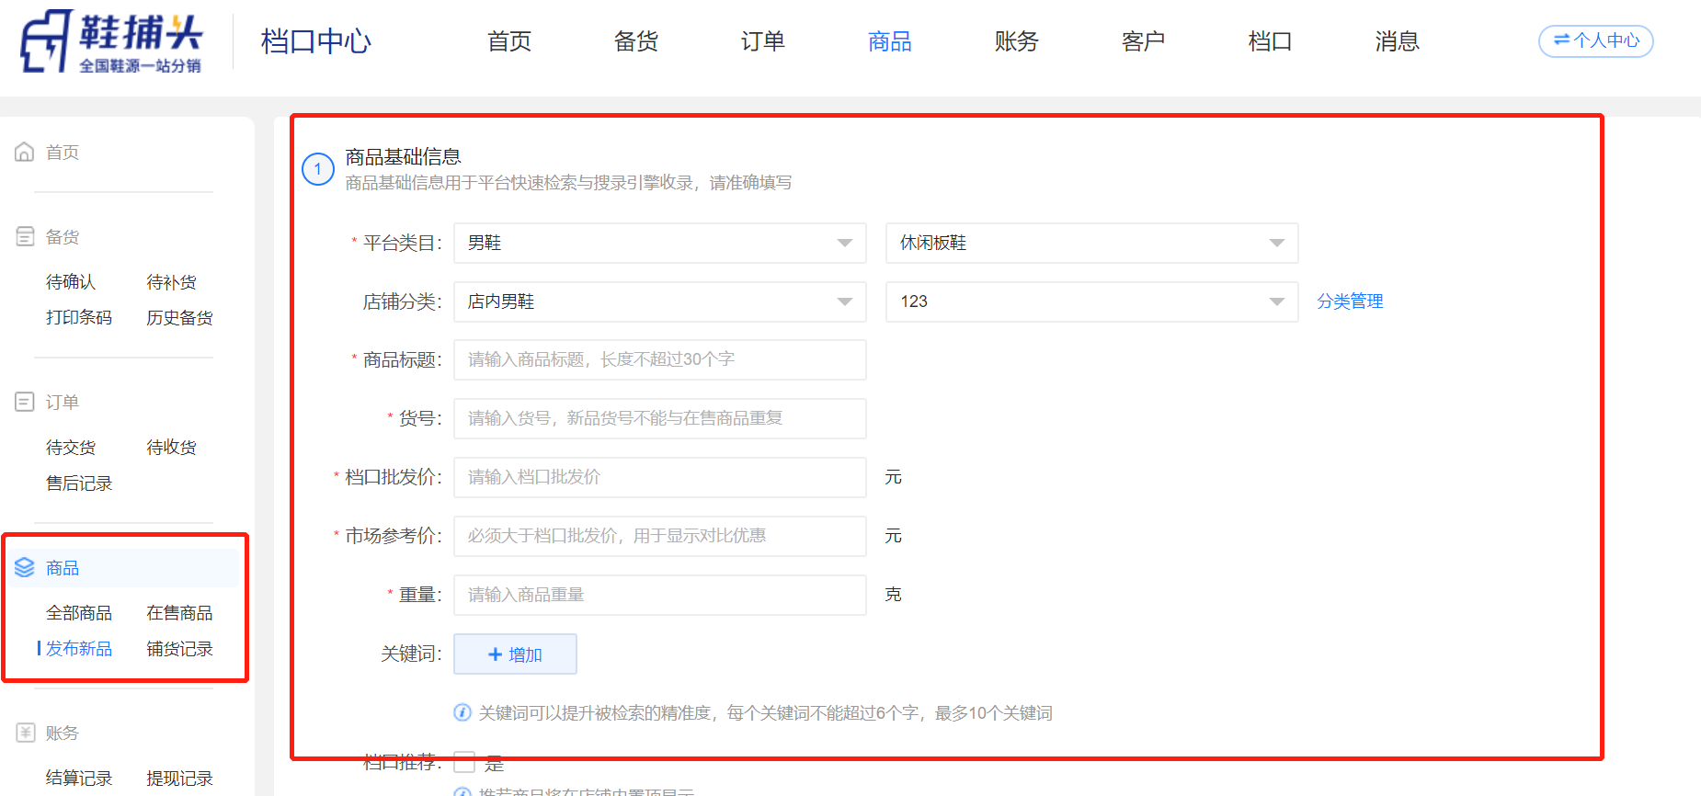Open the 账务 top navigation tab
Screen dimensions: 1701x796
point(1016,41)
